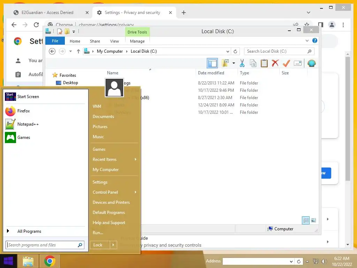This screenshot has height=268, width=357.
Task: Open the folder options dropdown arrow
Action: [234, 63]
